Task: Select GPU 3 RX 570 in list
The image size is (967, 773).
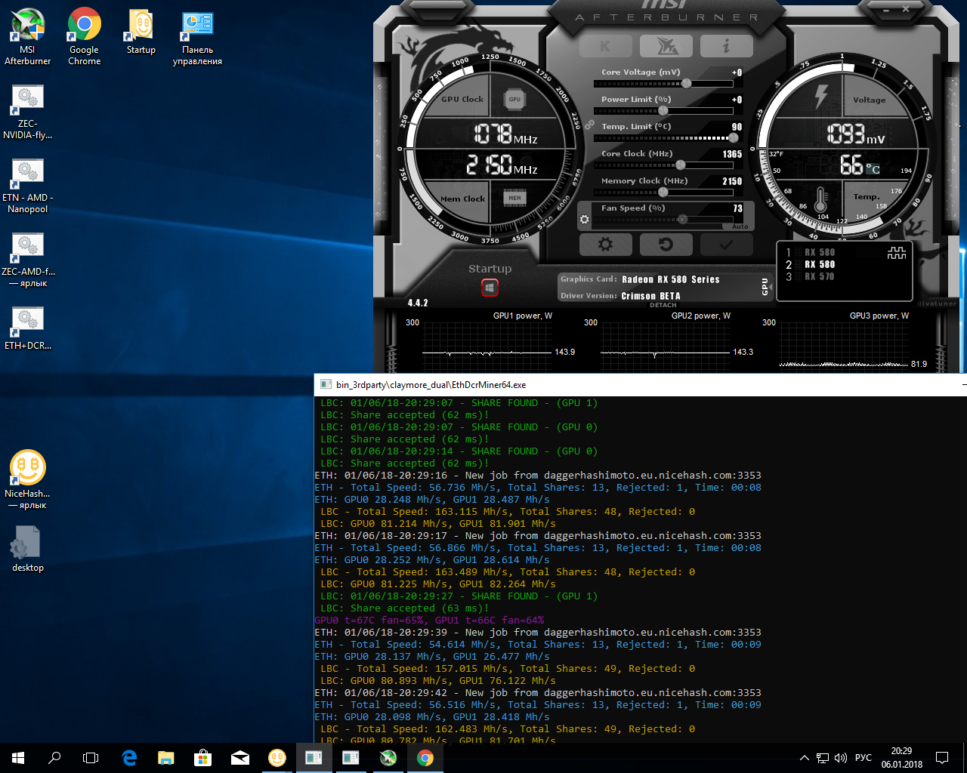Action: [819, 277]
